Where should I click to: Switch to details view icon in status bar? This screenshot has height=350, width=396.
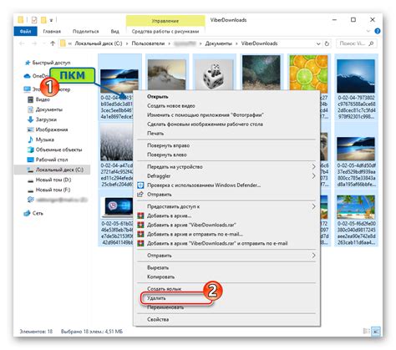[x=367, y=332]
